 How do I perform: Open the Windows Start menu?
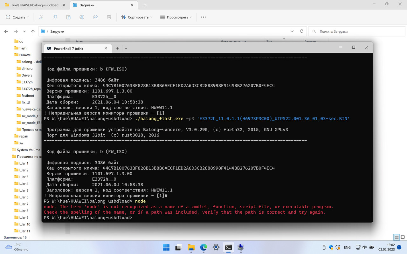(166, 247)
